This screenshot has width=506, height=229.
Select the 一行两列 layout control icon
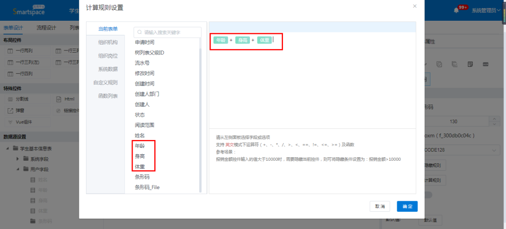[10, 51]
